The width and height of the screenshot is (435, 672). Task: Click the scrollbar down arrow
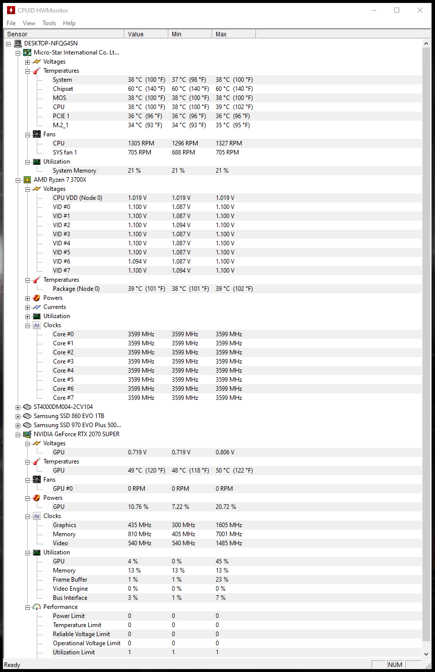tap(426, 653)
